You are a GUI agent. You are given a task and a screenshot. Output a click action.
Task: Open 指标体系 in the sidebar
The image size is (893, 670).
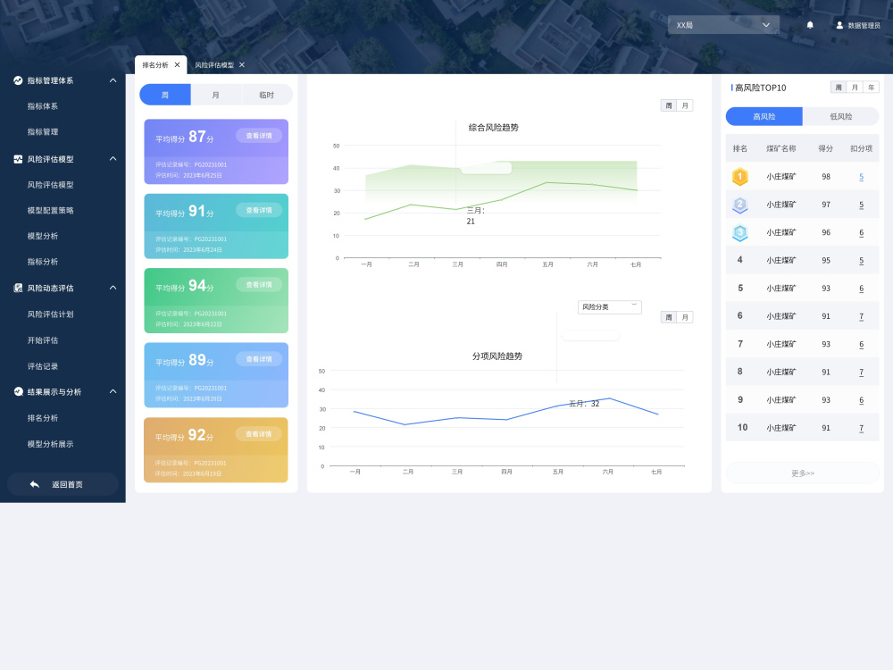click(43, 106)
